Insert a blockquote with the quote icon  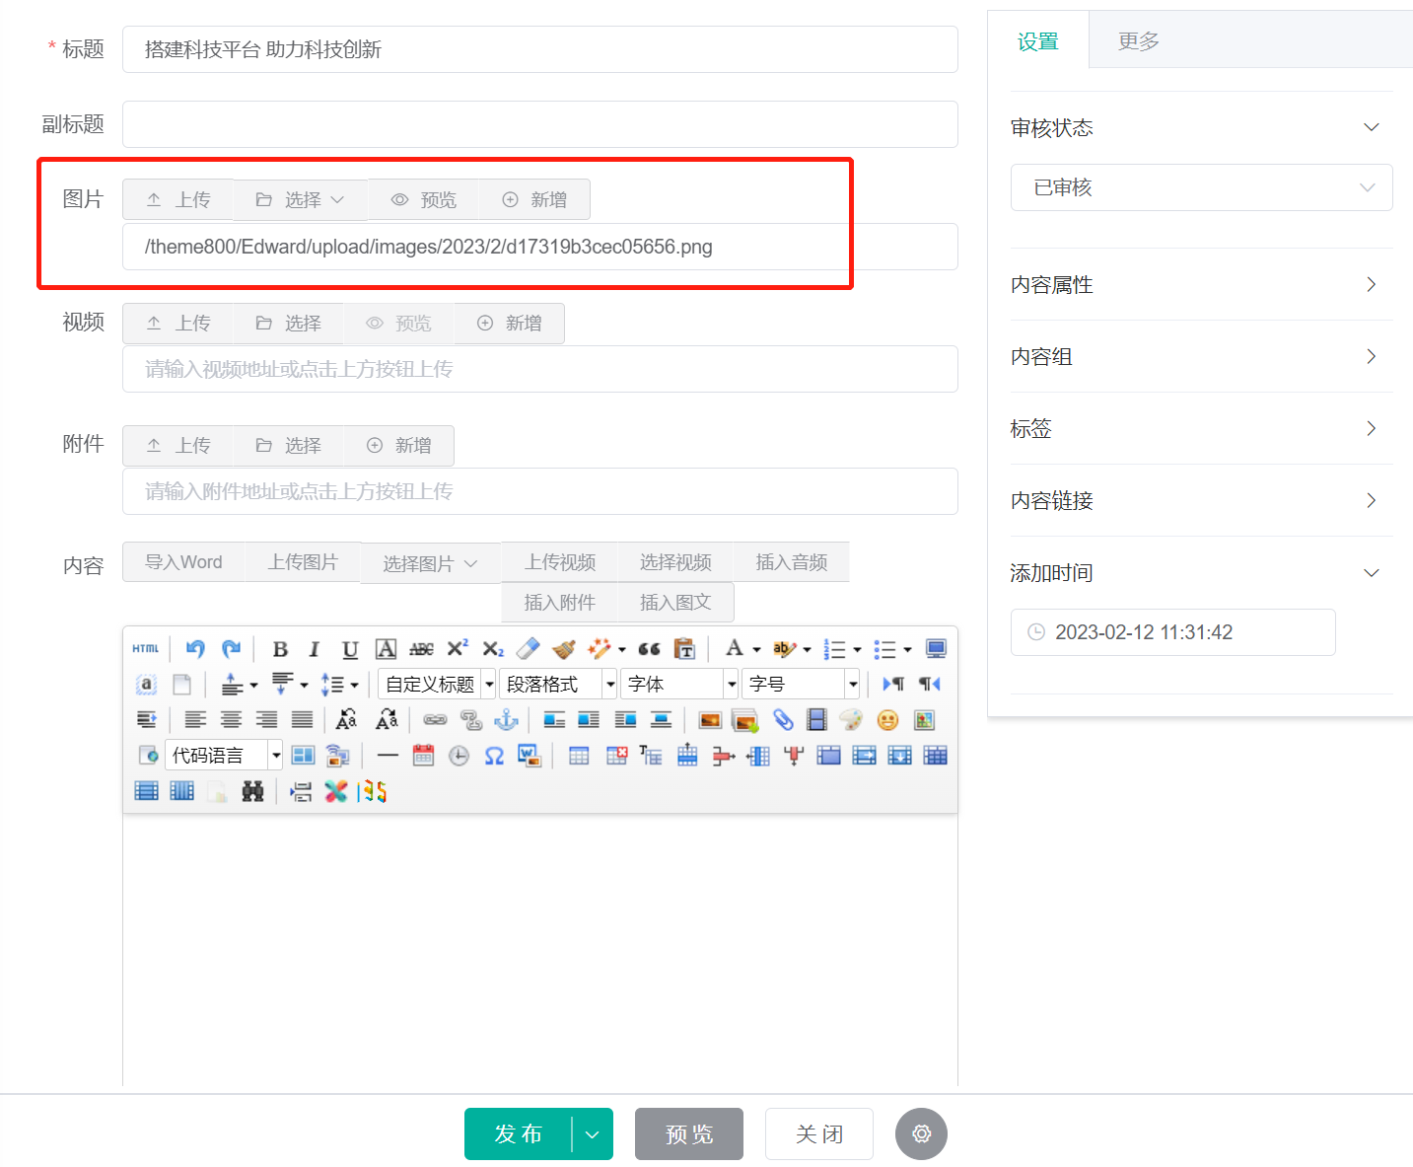coord(649,649)
